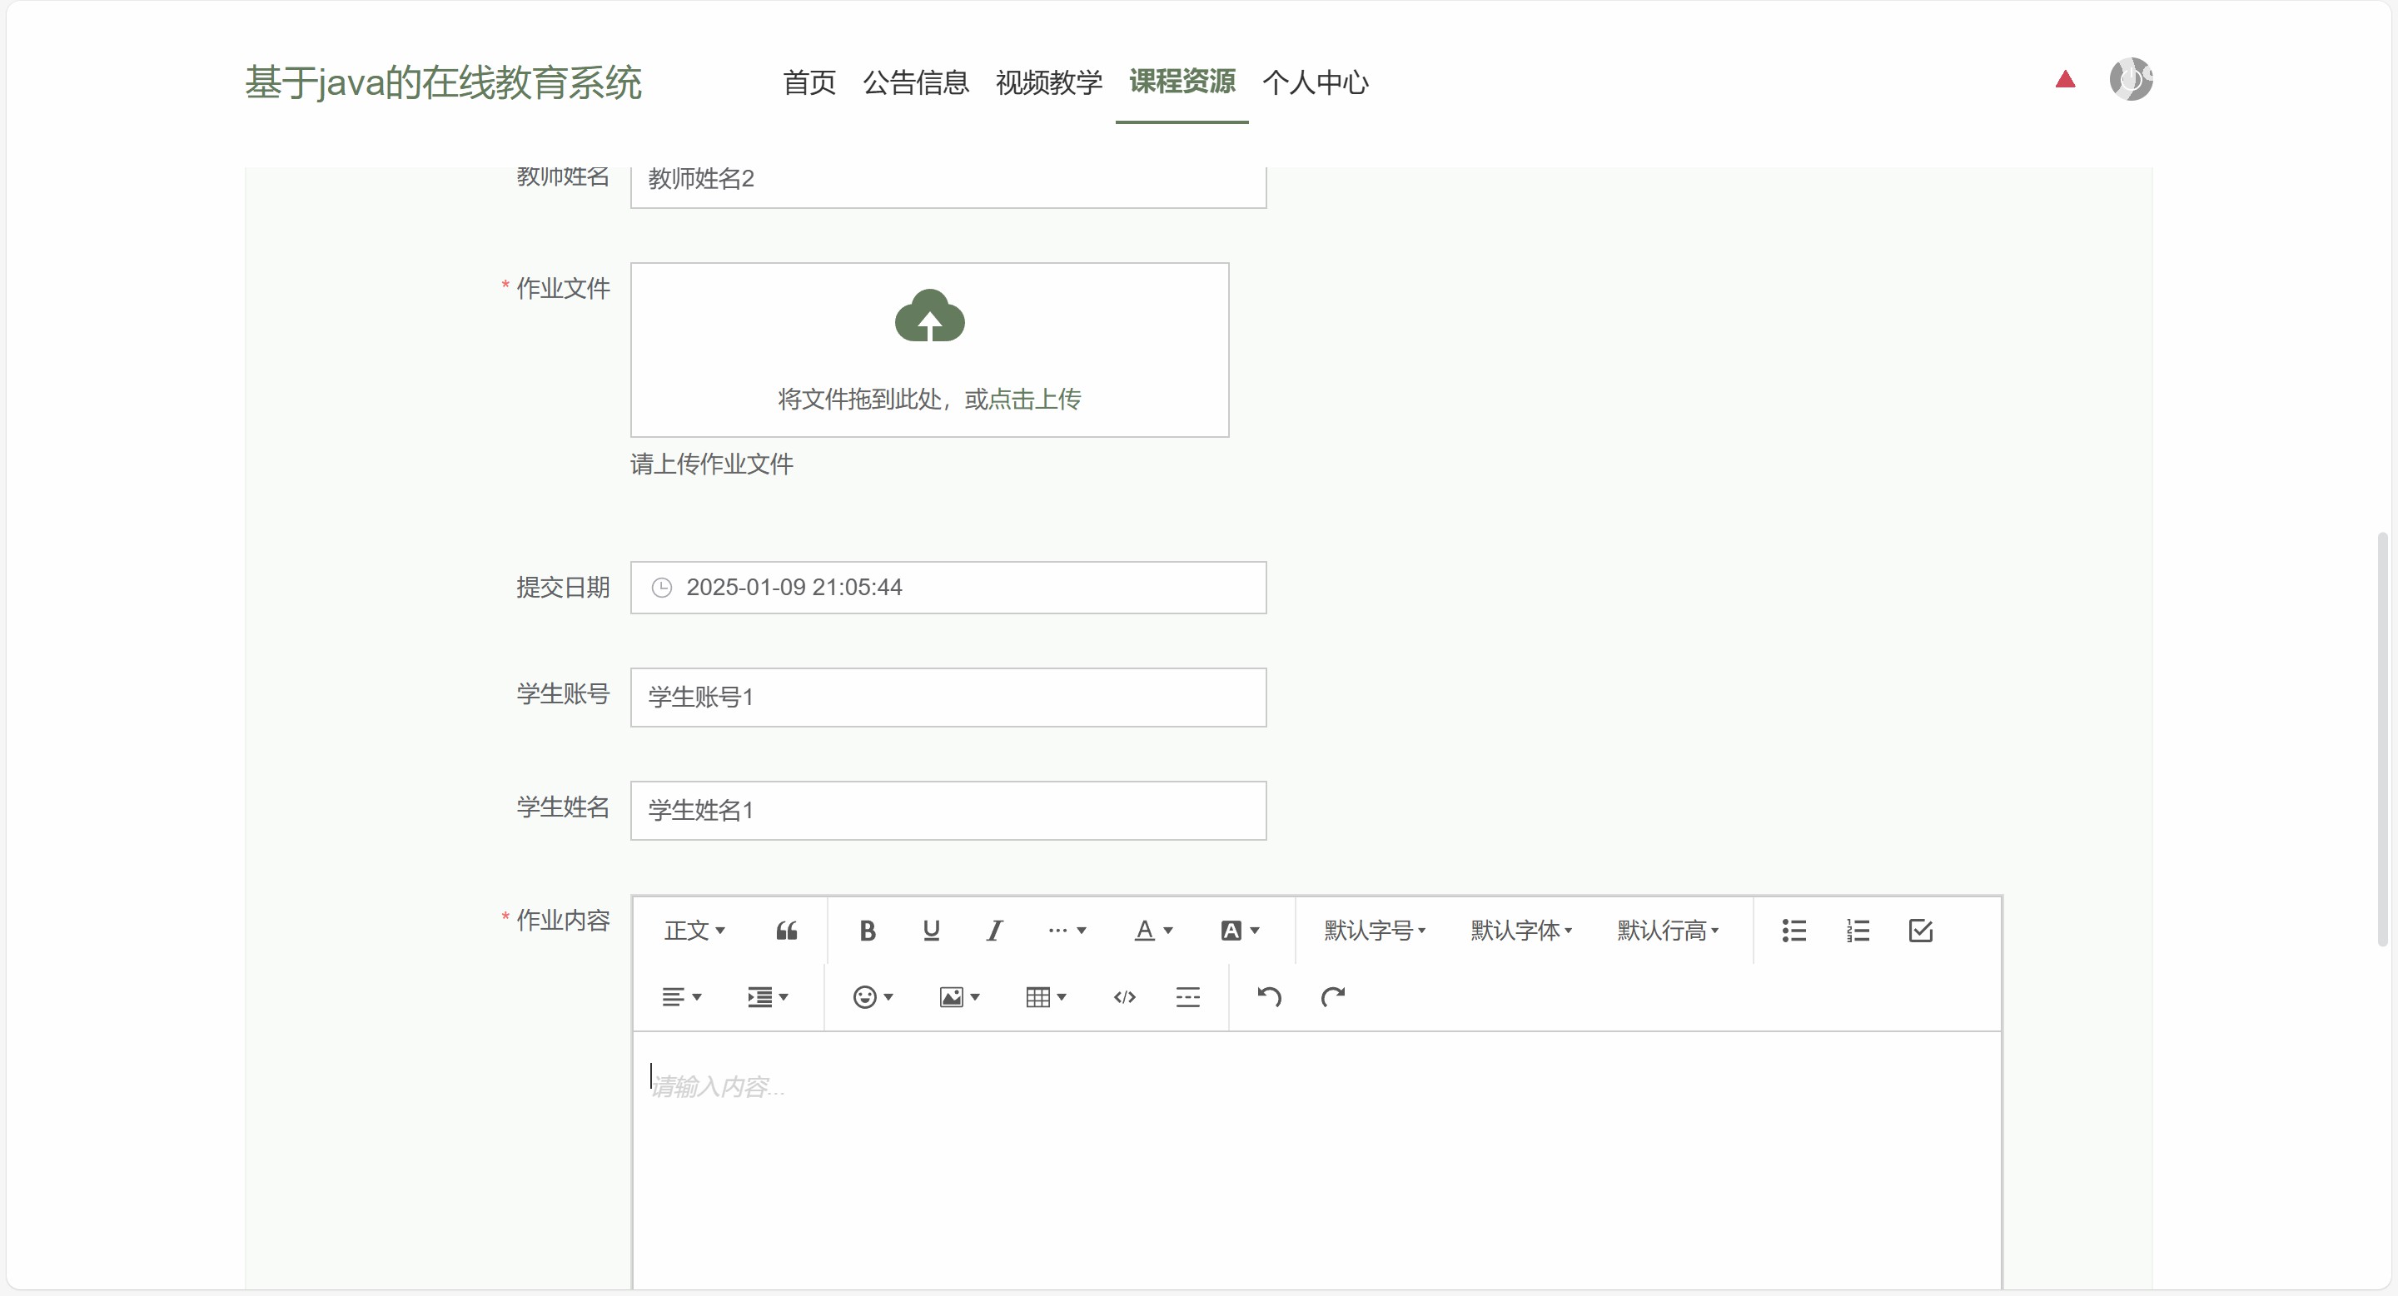Click the bold formatting icon
Screen dimensions: 2398x1296
point(867,931)
